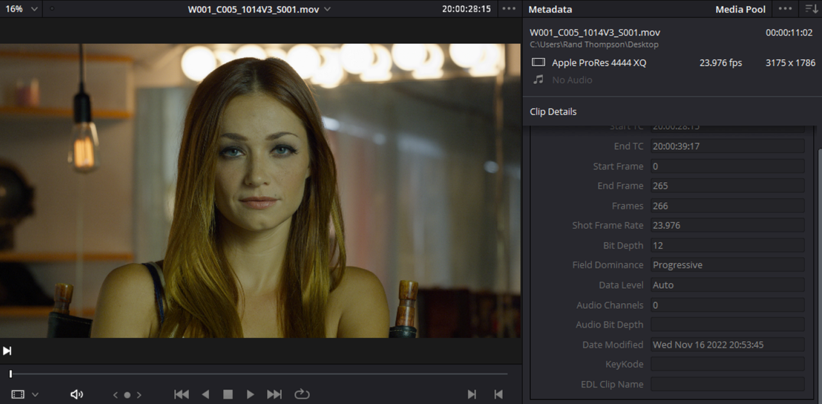Expand the viewer mode dropdown arrow
Viewport: 822px width, 404px height.
(x=35, y=394)
